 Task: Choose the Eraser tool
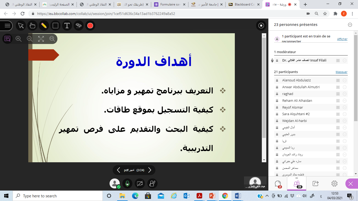(x=79, y=26)
